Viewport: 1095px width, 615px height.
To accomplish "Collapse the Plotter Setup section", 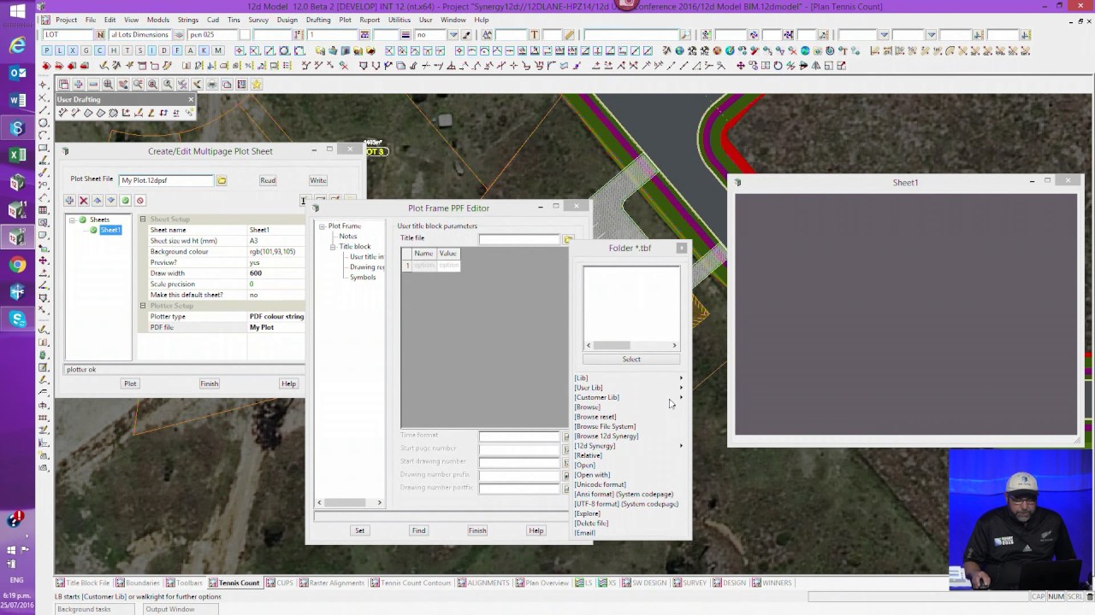I will coord(143,306).
